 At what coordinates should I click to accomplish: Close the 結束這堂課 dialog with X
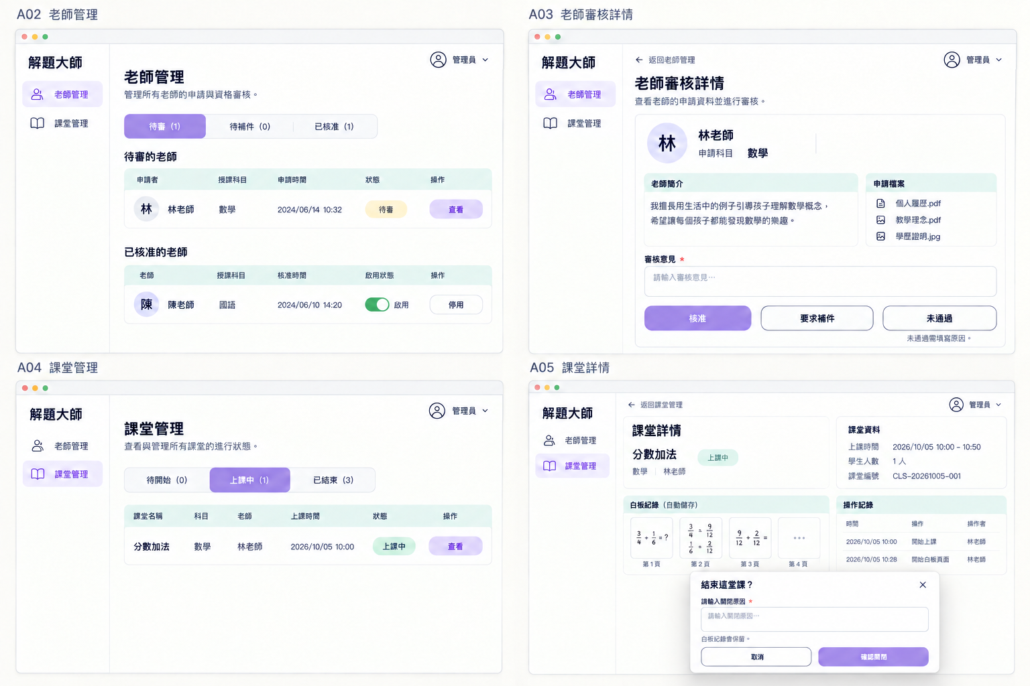point(923,585)
